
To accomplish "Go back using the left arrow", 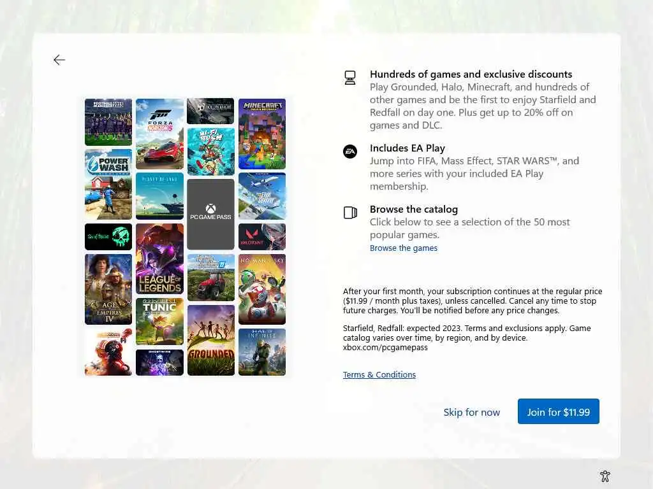I will [59, 60].
